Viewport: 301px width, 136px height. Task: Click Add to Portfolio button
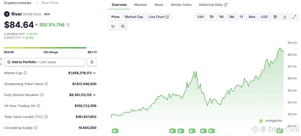[x=45, y=62]
